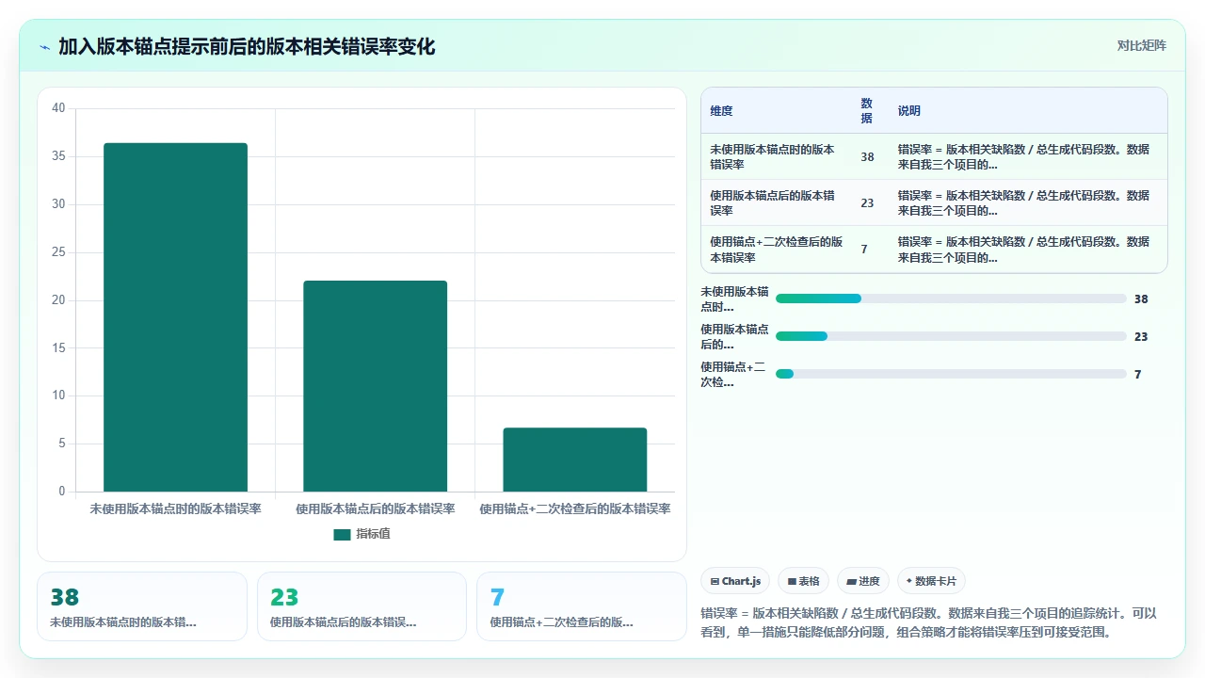Click the 表格 chip icon
The image size is (1205, 678).
(x=793, y=581)
